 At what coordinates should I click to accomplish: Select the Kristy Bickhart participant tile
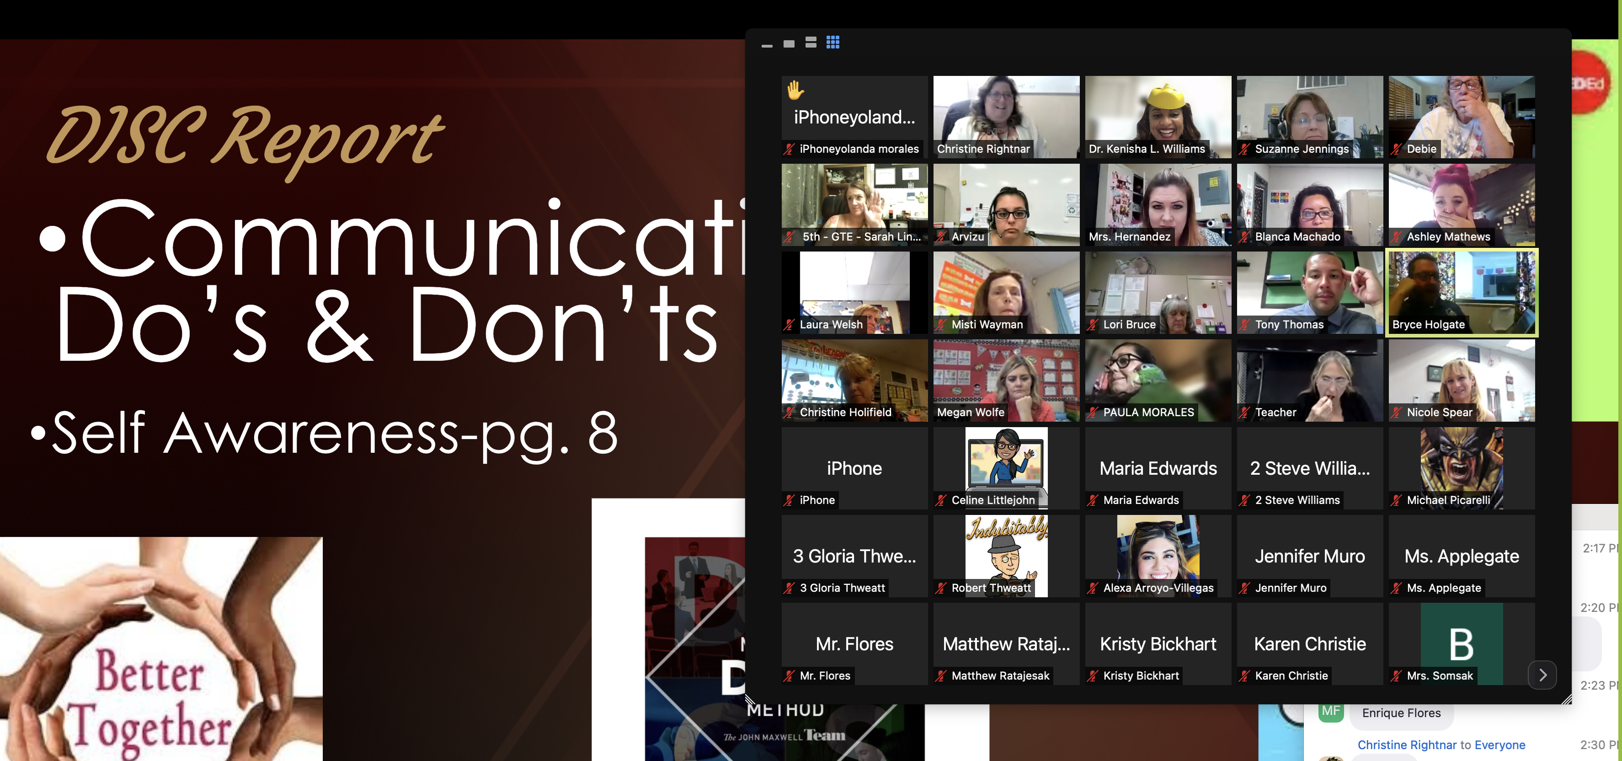(x=1158, y=644)
